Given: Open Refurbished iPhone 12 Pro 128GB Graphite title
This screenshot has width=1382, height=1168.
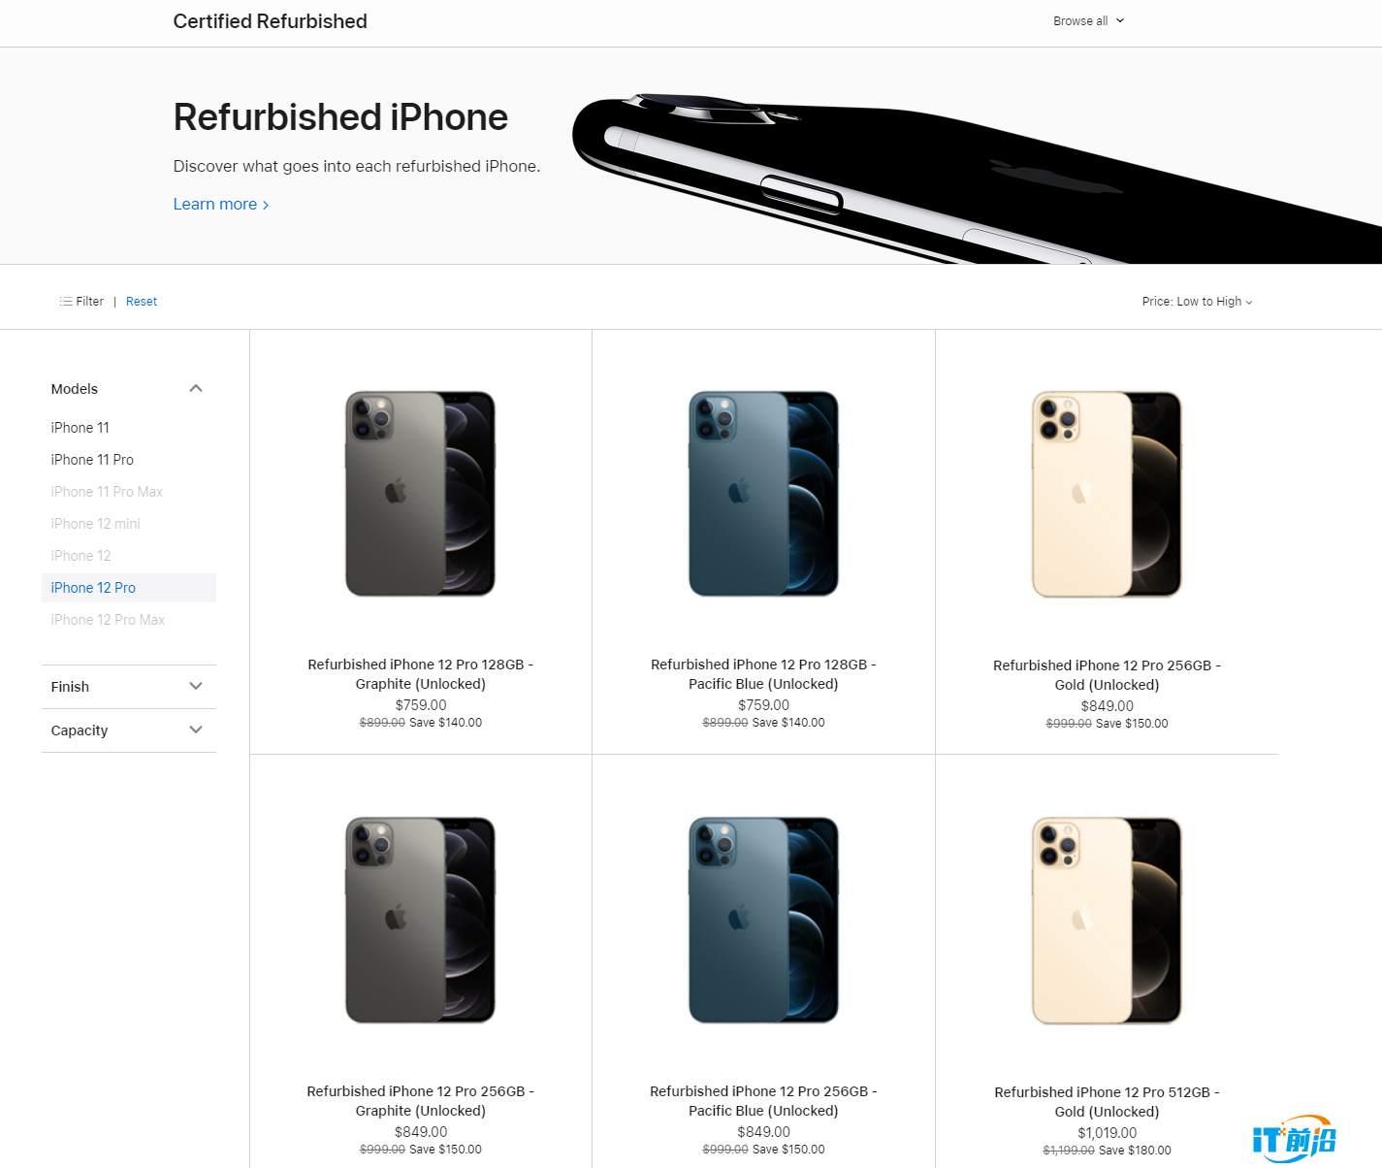Looking at the screenshot, I should pos(421,674).
